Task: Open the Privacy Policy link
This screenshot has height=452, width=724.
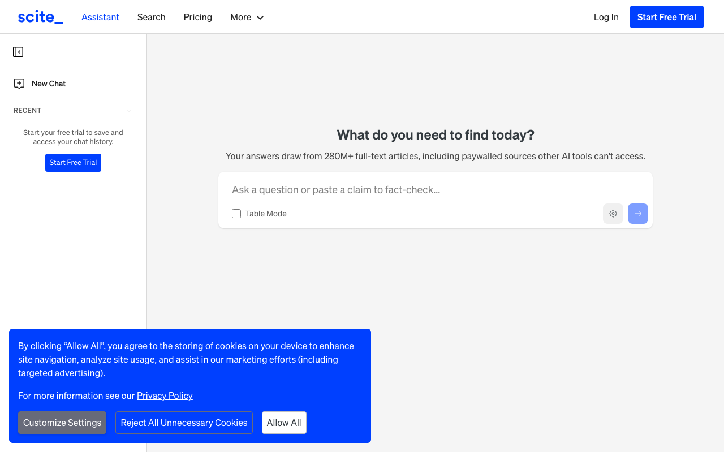Action: coord(165,395)
